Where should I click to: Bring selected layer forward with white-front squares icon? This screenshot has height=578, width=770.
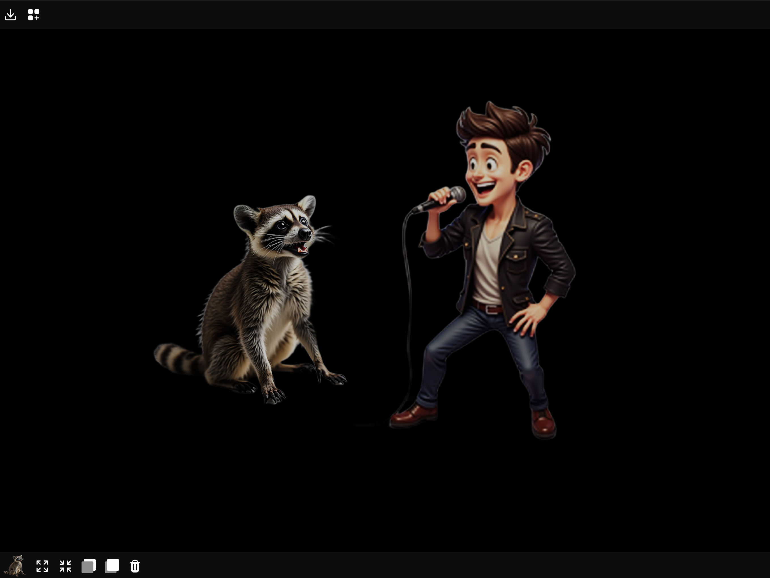(112, 566)
